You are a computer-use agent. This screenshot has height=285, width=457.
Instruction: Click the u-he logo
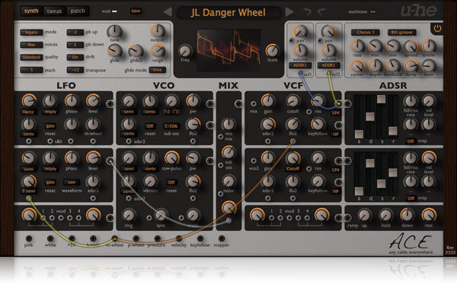pyautogui.click(x=419, y=11)
